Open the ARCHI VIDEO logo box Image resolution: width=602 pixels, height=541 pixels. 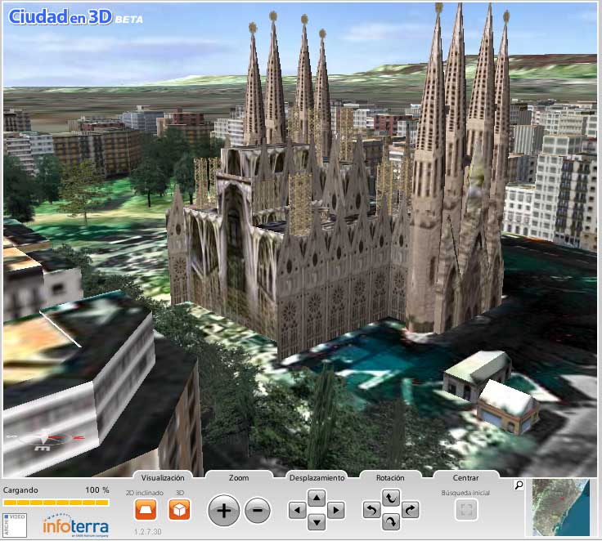pos(15,525)
